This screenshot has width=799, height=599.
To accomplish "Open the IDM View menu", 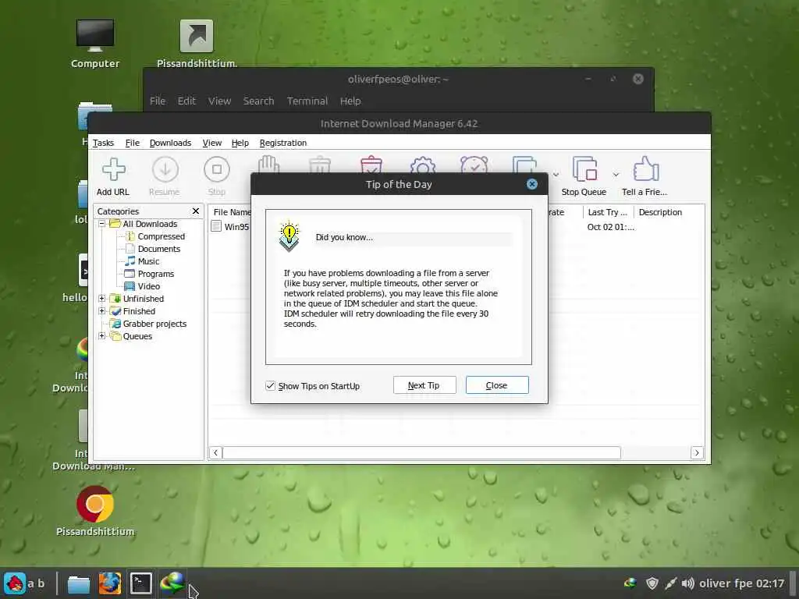I will tap(212, 144).
